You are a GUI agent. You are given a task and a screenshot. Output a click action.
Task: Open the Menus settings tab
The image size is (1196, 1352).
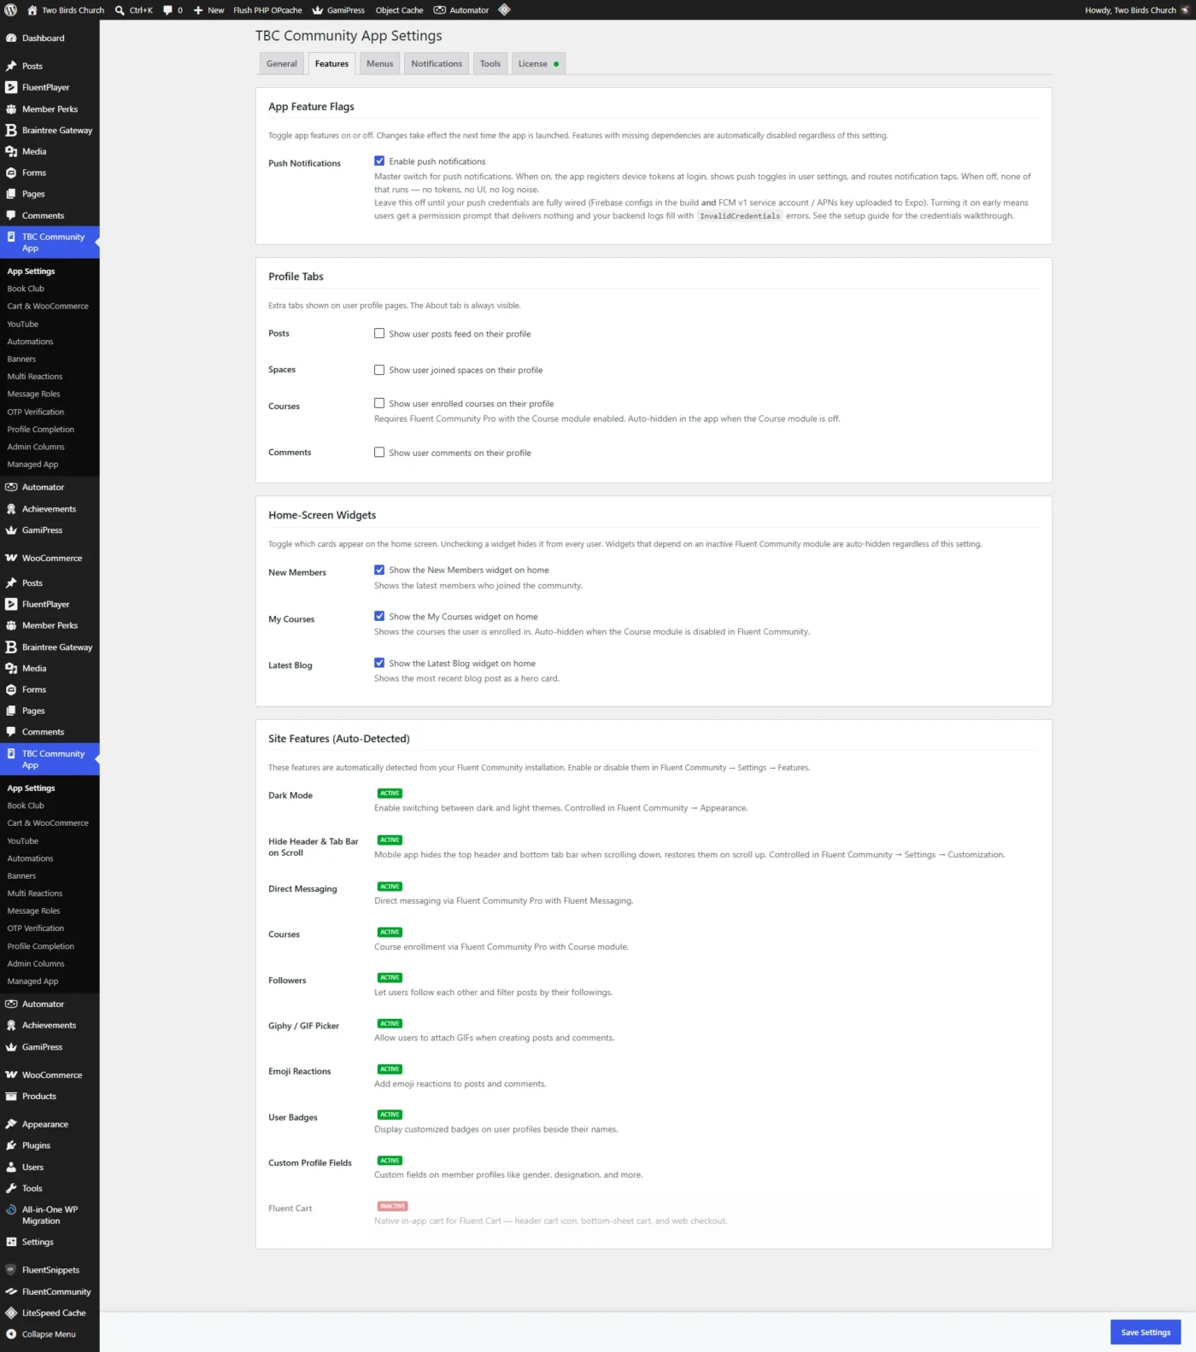pos(380,64)
